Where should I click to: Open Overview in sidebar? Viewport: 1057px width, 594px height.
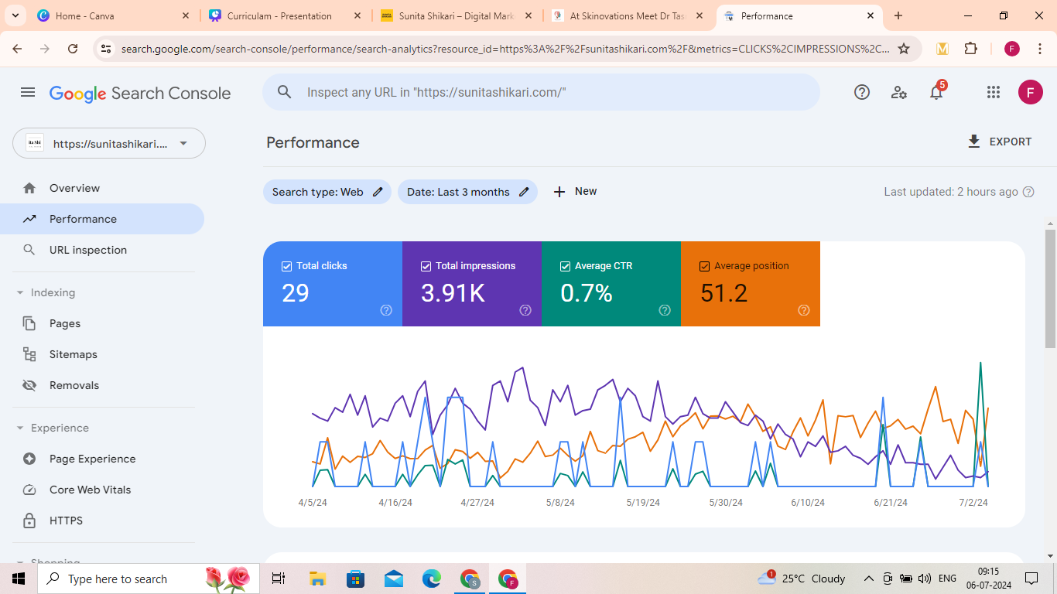[x=102, y=188]
